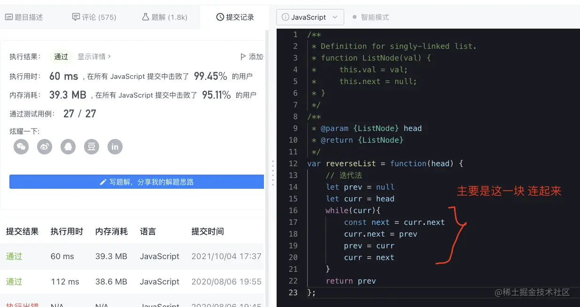Click the 提交时间 column header
This screenshot has height=307, width=580.
(208, 231)
